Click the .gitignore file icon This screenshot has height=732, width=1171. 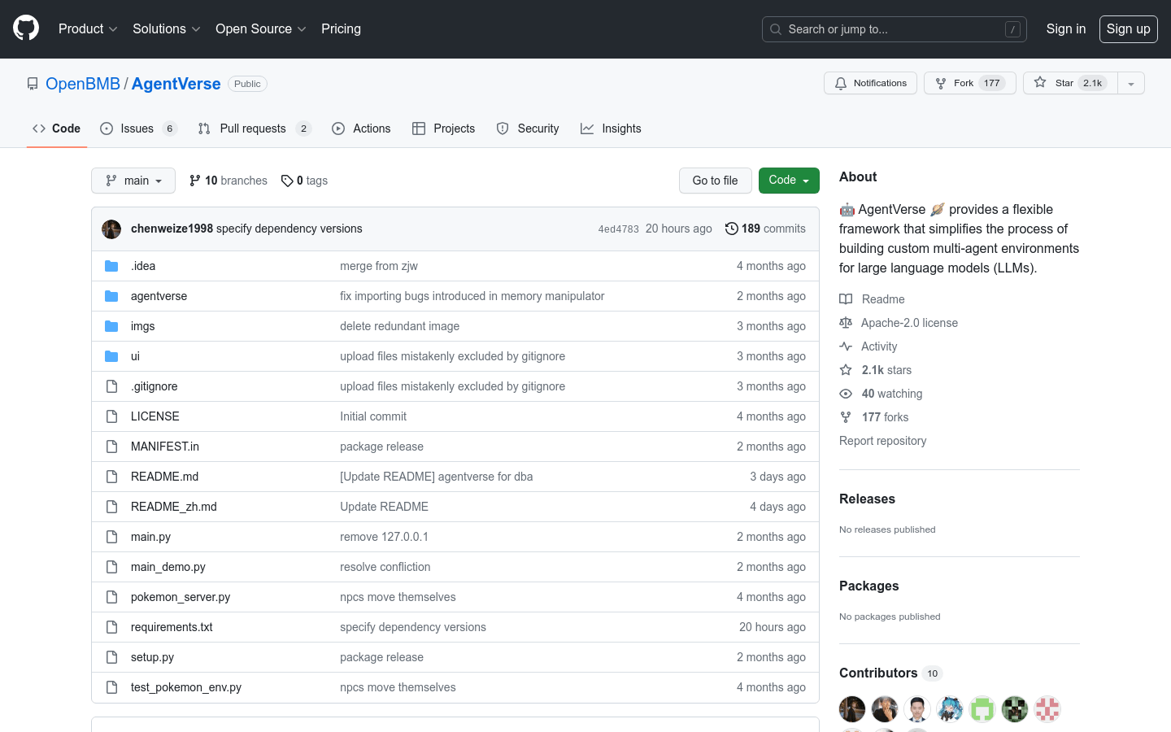[x=111, y=386]
